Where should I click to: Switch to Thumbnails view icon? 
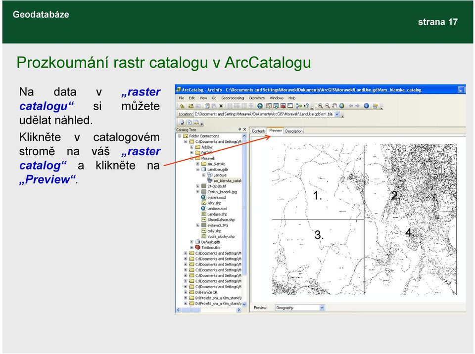(x=251, y=106)
